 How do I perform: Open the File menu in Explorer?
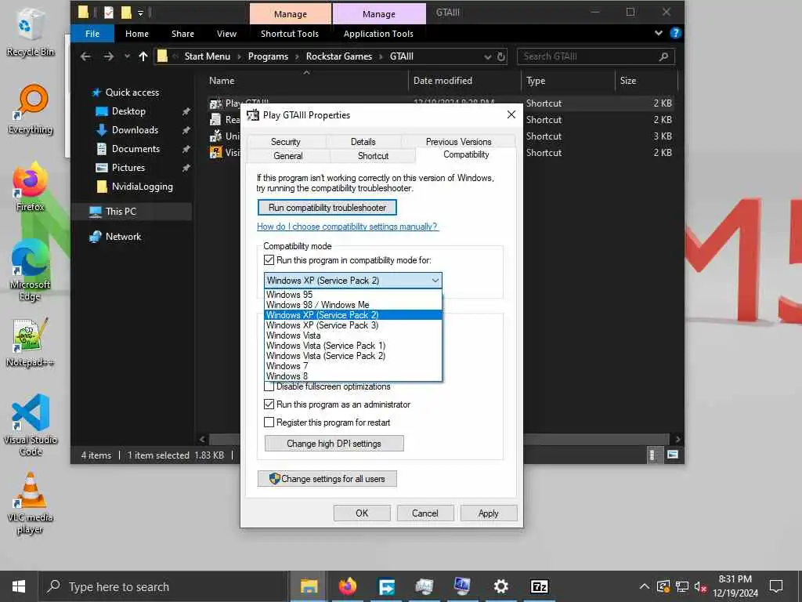tap(92, 34)
